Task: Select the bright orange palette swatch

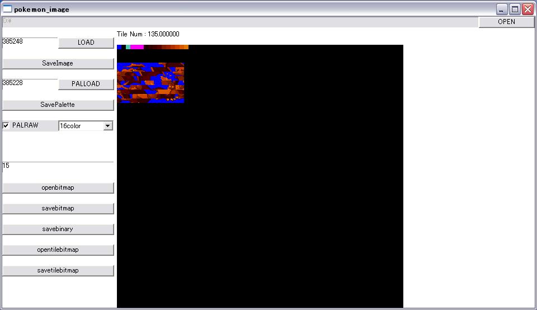Action: coord(186,47)
